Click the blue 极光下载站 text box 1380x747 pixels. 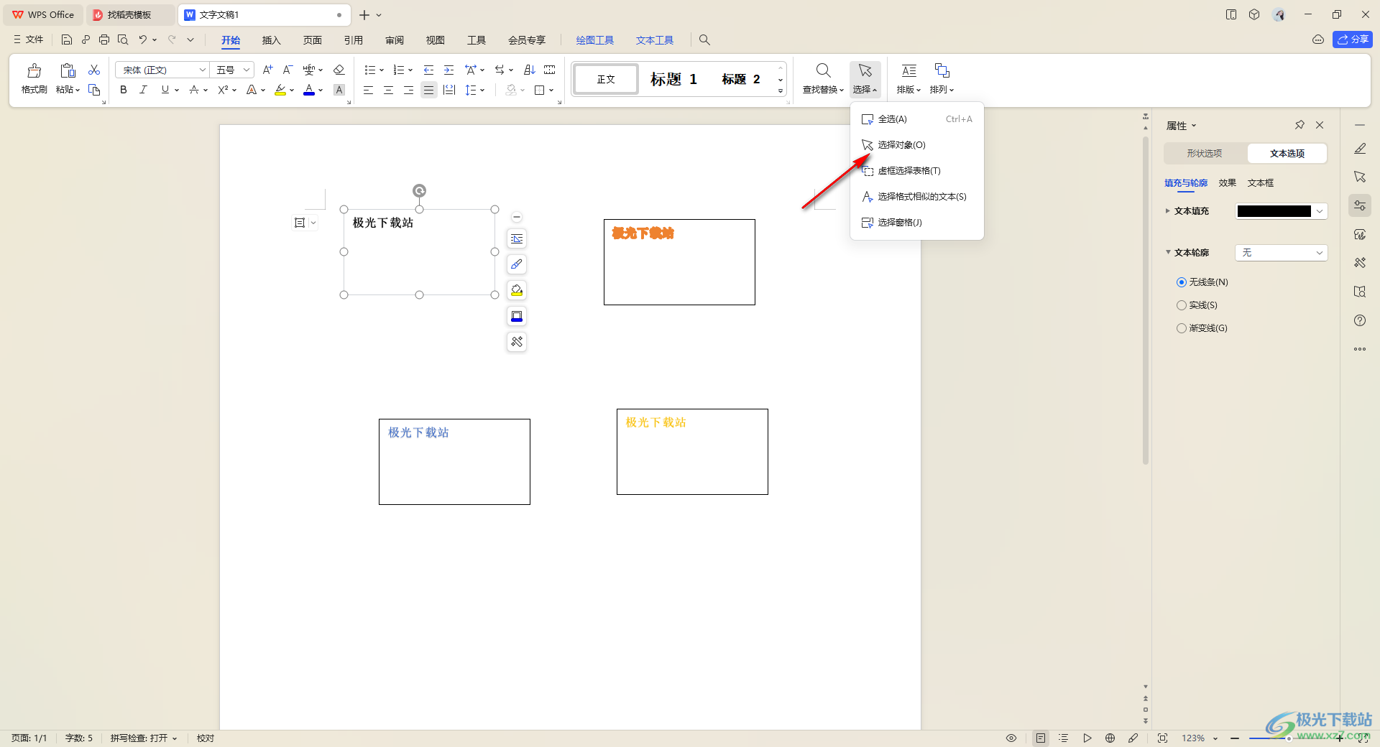(454, 462)
